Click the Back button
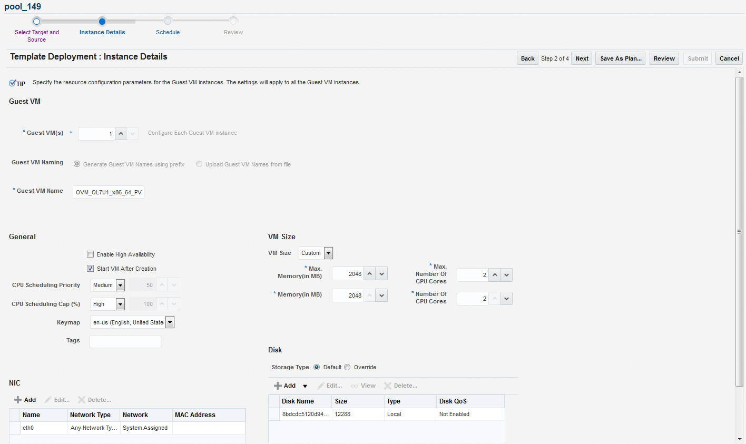Viewport: 746px width, 444px height. coord(527,58)
